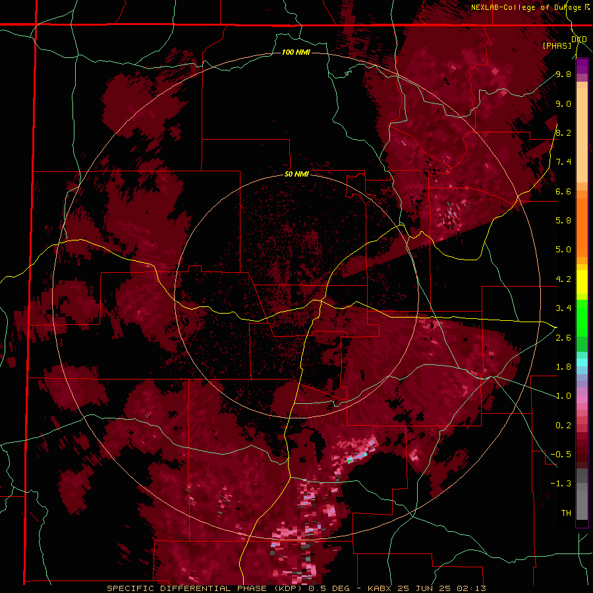
Task: Pick the bright green segment of the color bar
Action: [582, 318]
